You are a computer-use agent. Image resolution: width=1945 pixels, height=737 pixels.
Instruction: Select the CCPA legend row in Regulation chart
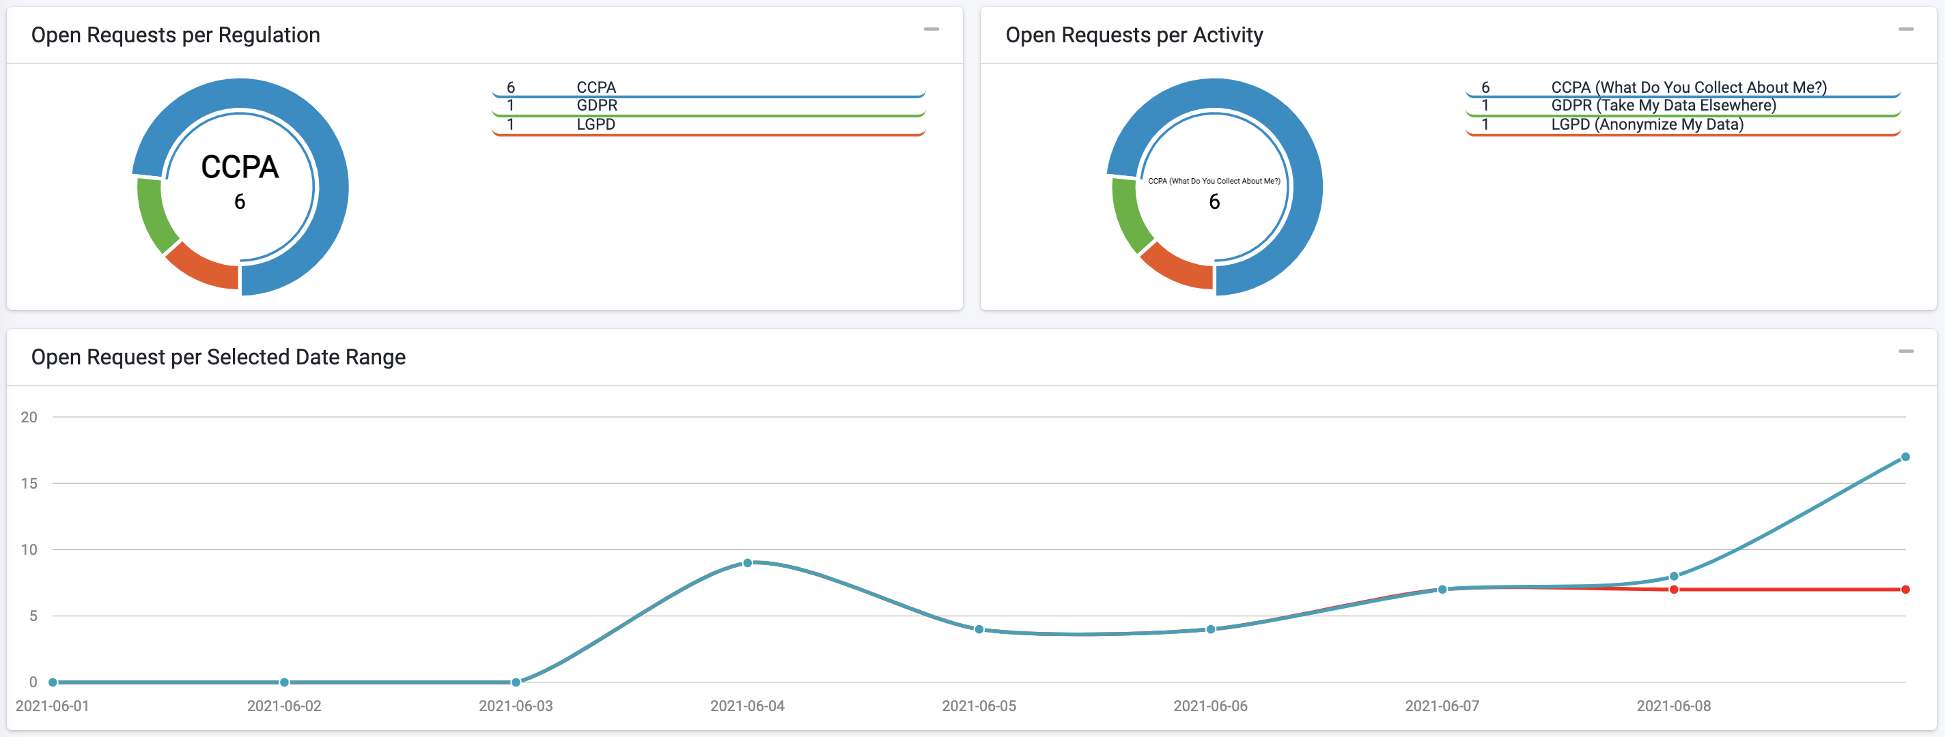[x=708, y=88]
